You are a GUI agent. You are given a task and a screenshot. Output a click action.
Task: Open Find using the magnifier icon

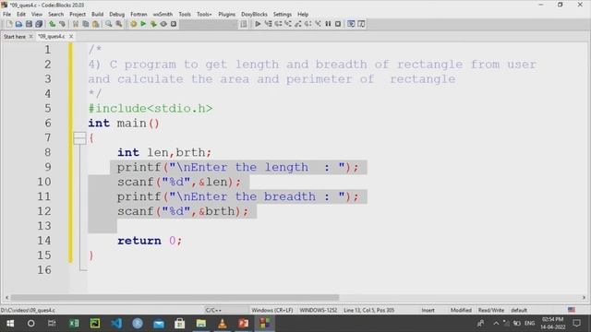pyautogui.click(x=109, y=24)
